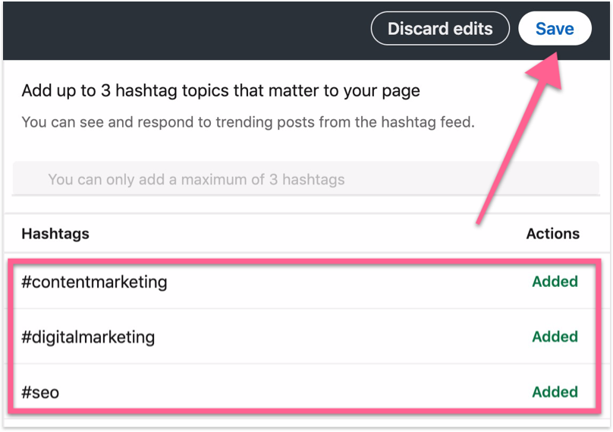The width and height of the screenshot is (613, 432).
Task: Click the Actions column header
Action: [x=552, y=234]
